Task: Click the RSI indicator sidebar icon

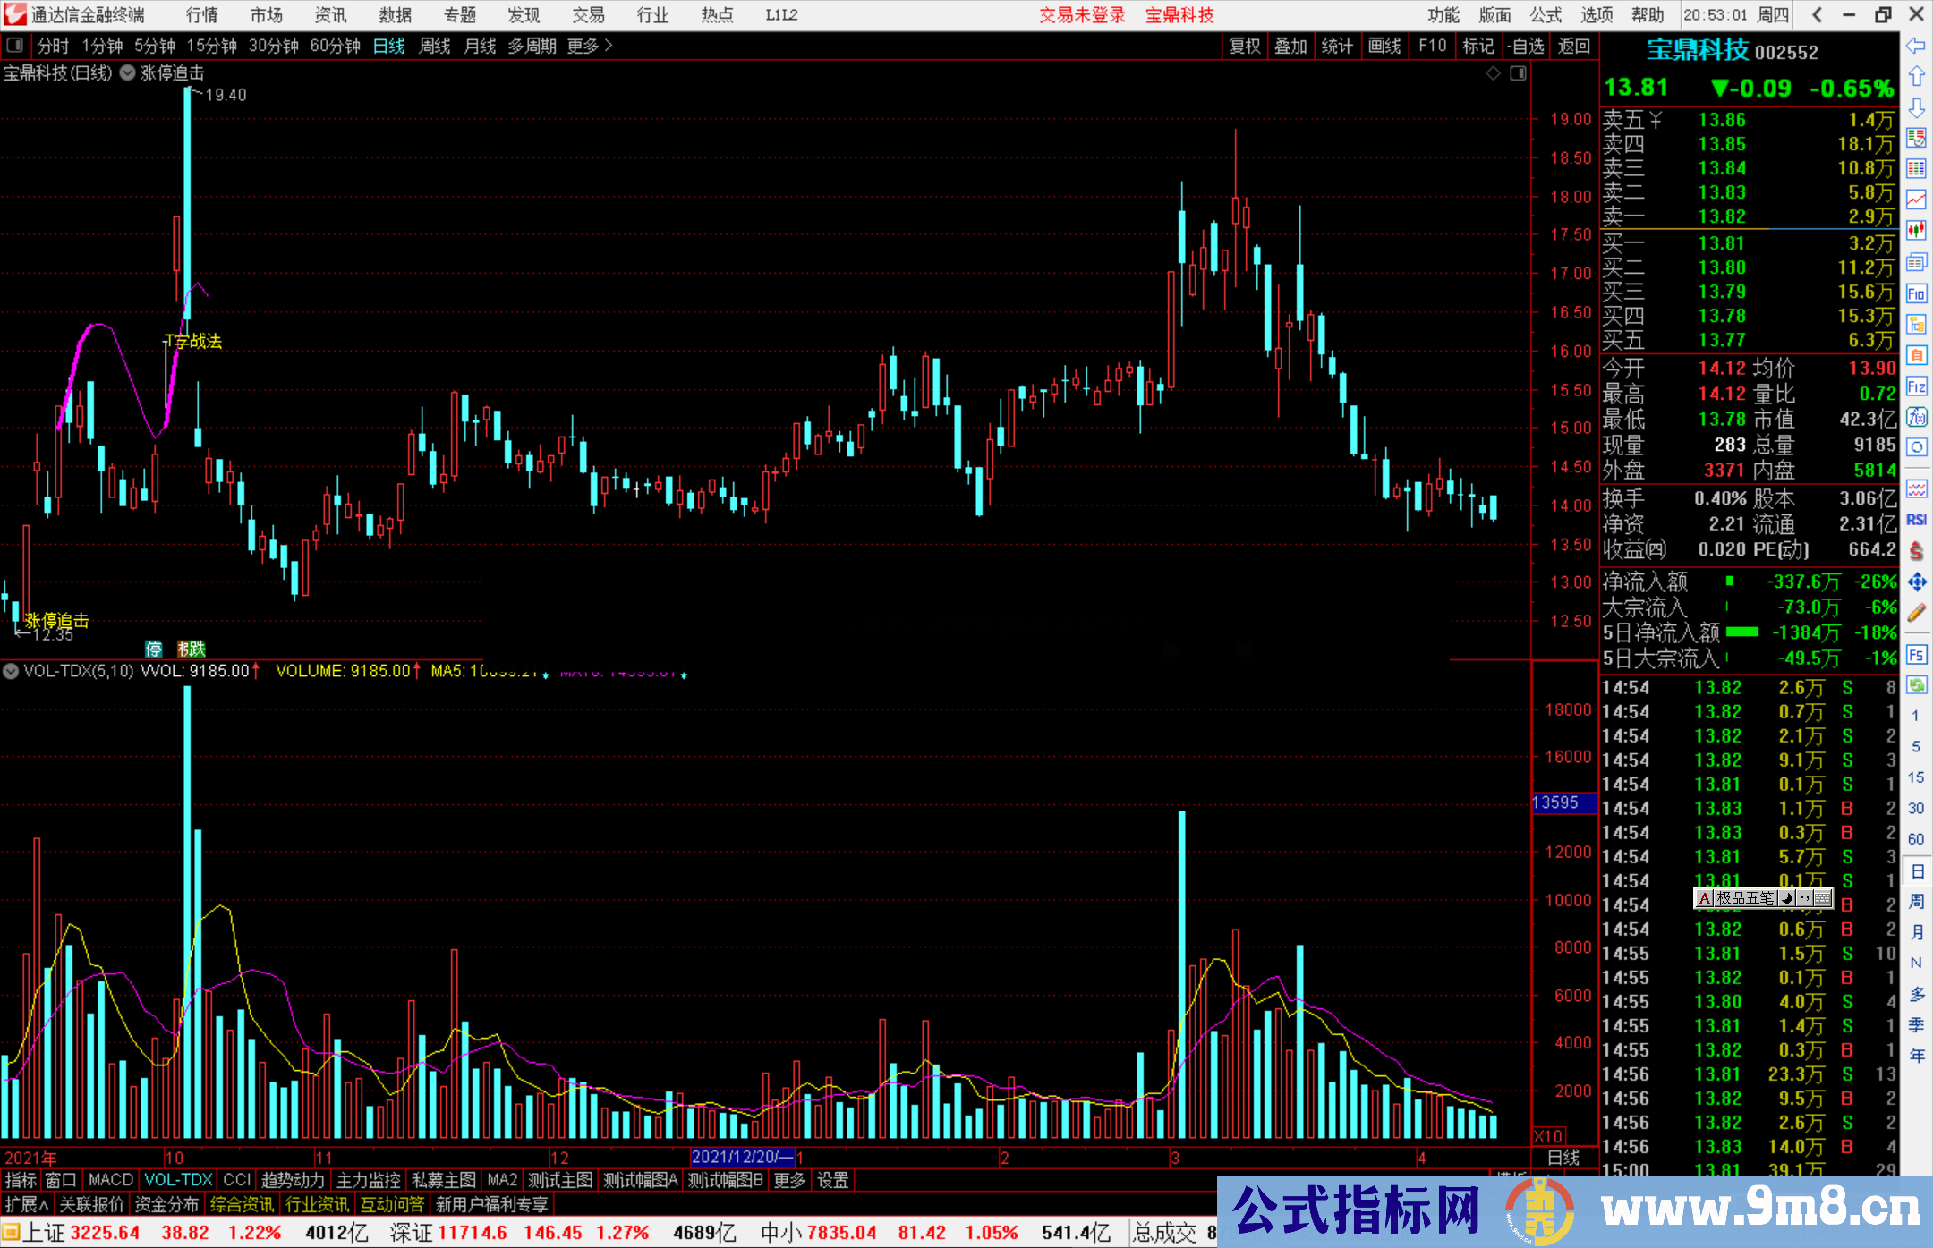Action: (1916, 520)
